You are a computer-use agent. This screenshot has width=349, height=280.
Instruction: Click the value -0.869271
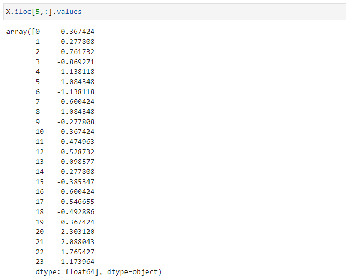tap(76, 62)
